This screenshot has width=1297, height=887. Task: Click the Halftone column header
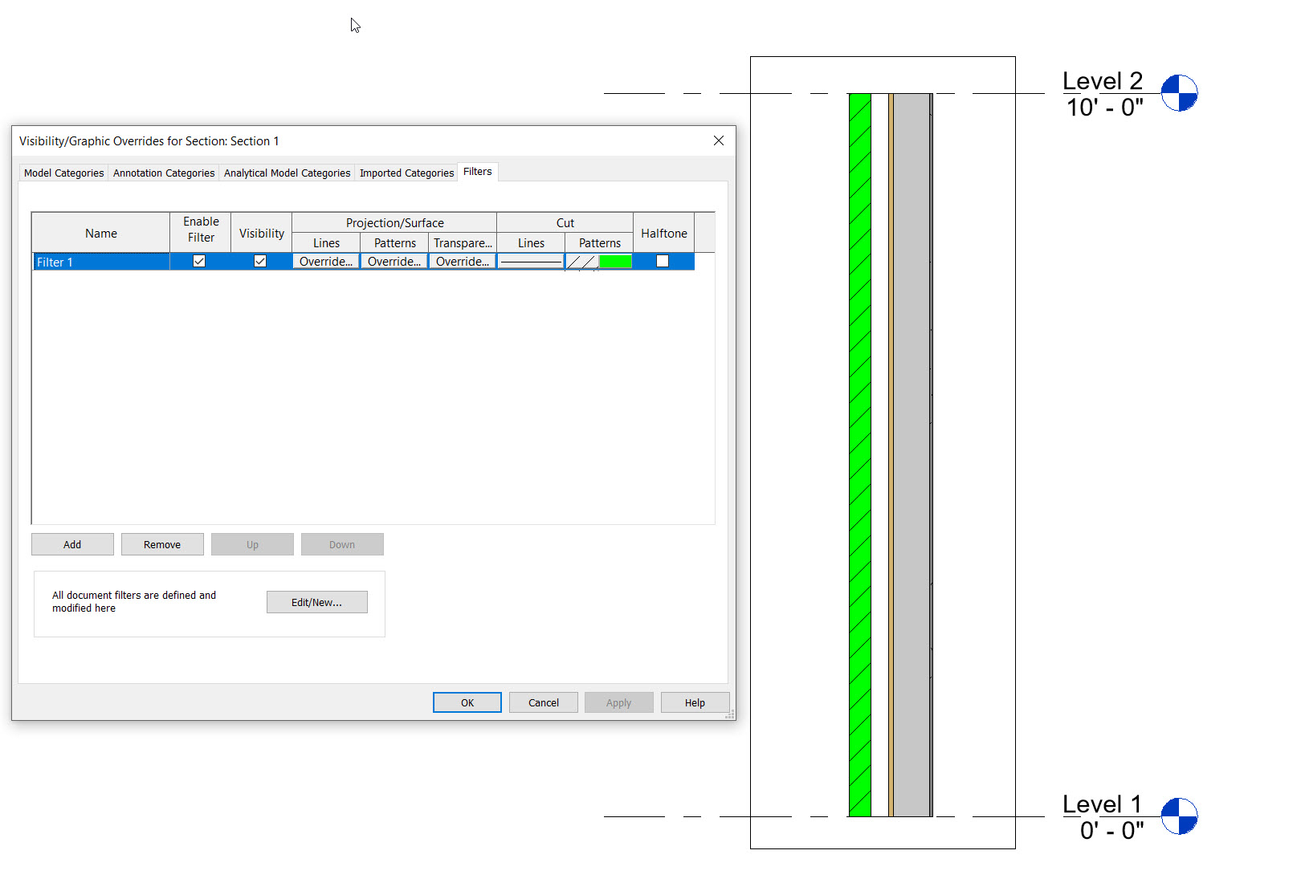coord(664,233)
